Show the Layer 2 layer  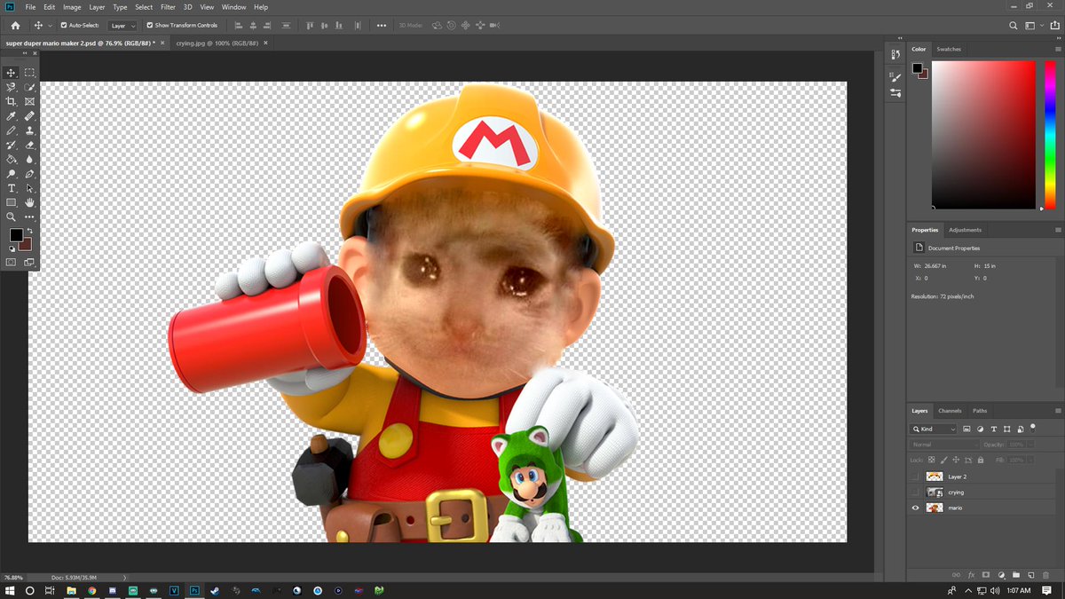(916, 477)
